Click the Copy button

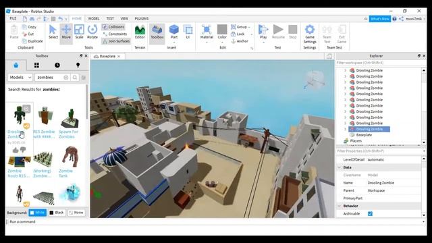pos(29,27)
